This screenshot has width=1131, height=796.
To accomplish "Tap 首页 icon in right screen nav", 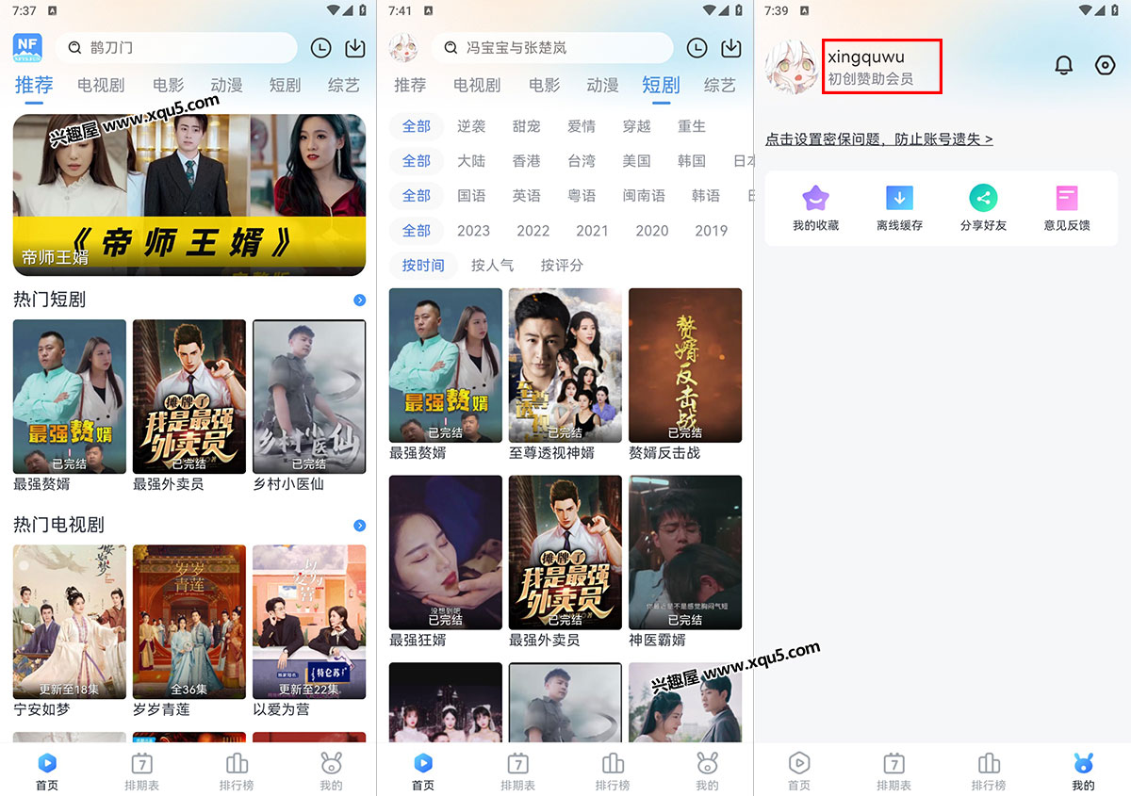I will [x=799, y=762].
